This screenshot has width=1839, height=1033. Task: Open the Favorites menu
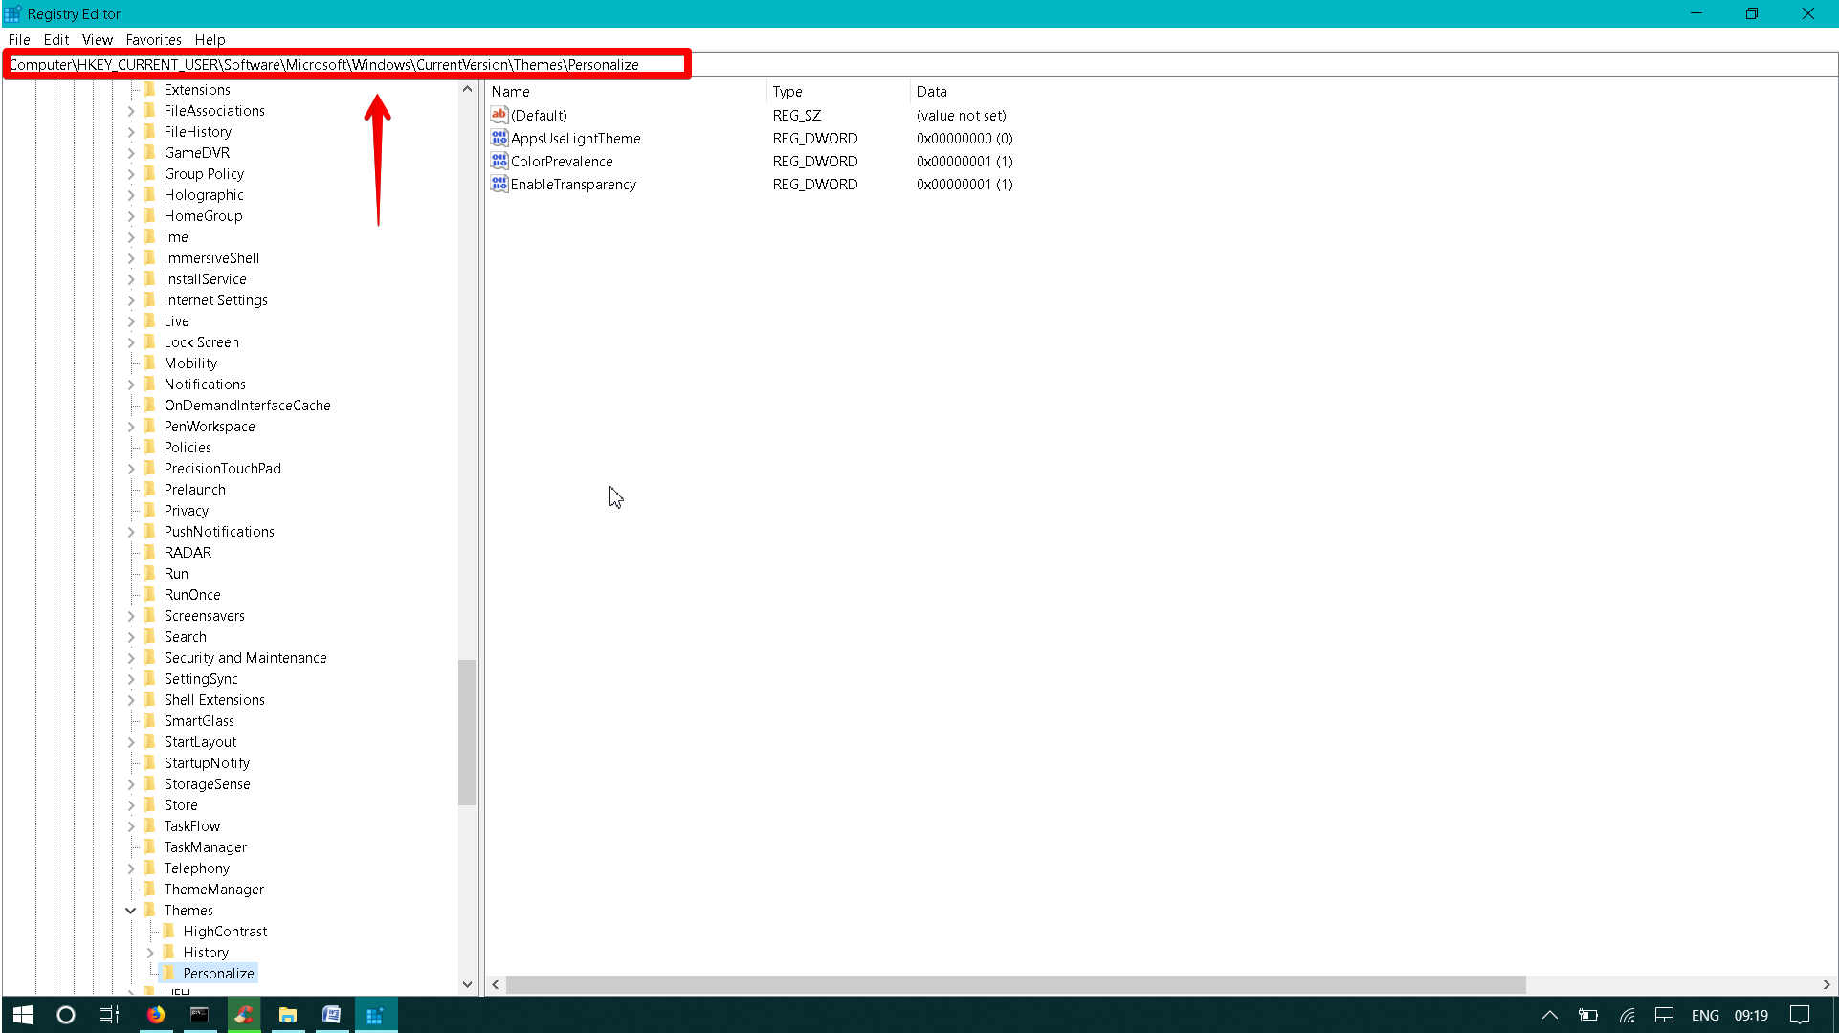click(153, 40)
